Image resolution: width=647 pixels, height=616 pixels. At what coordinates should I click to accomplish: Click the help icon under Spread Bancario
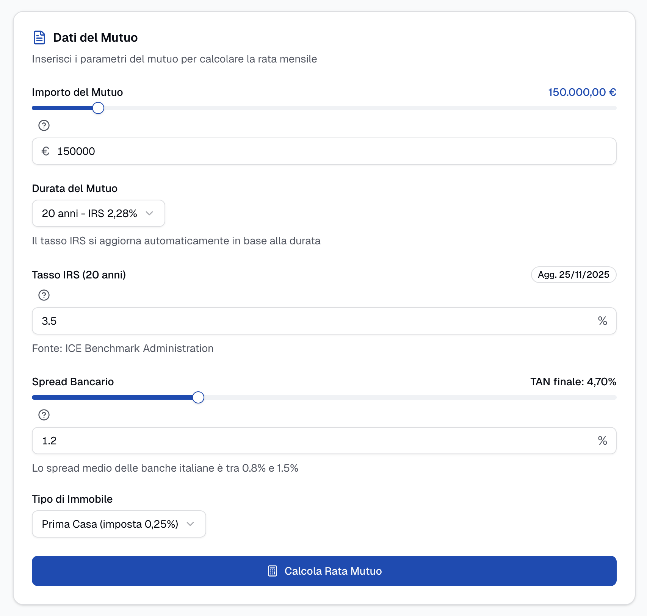[x=44, y=415]
